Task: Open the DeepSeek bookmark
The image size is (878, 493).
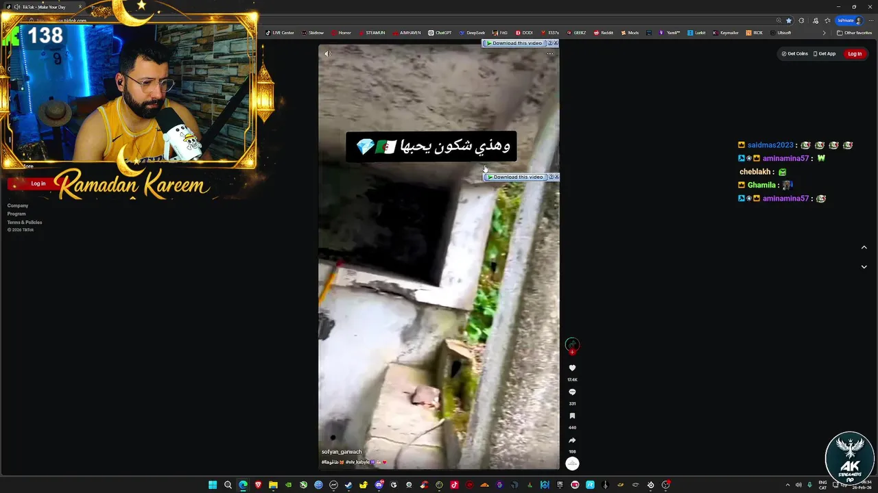Action: coord(472,33)
